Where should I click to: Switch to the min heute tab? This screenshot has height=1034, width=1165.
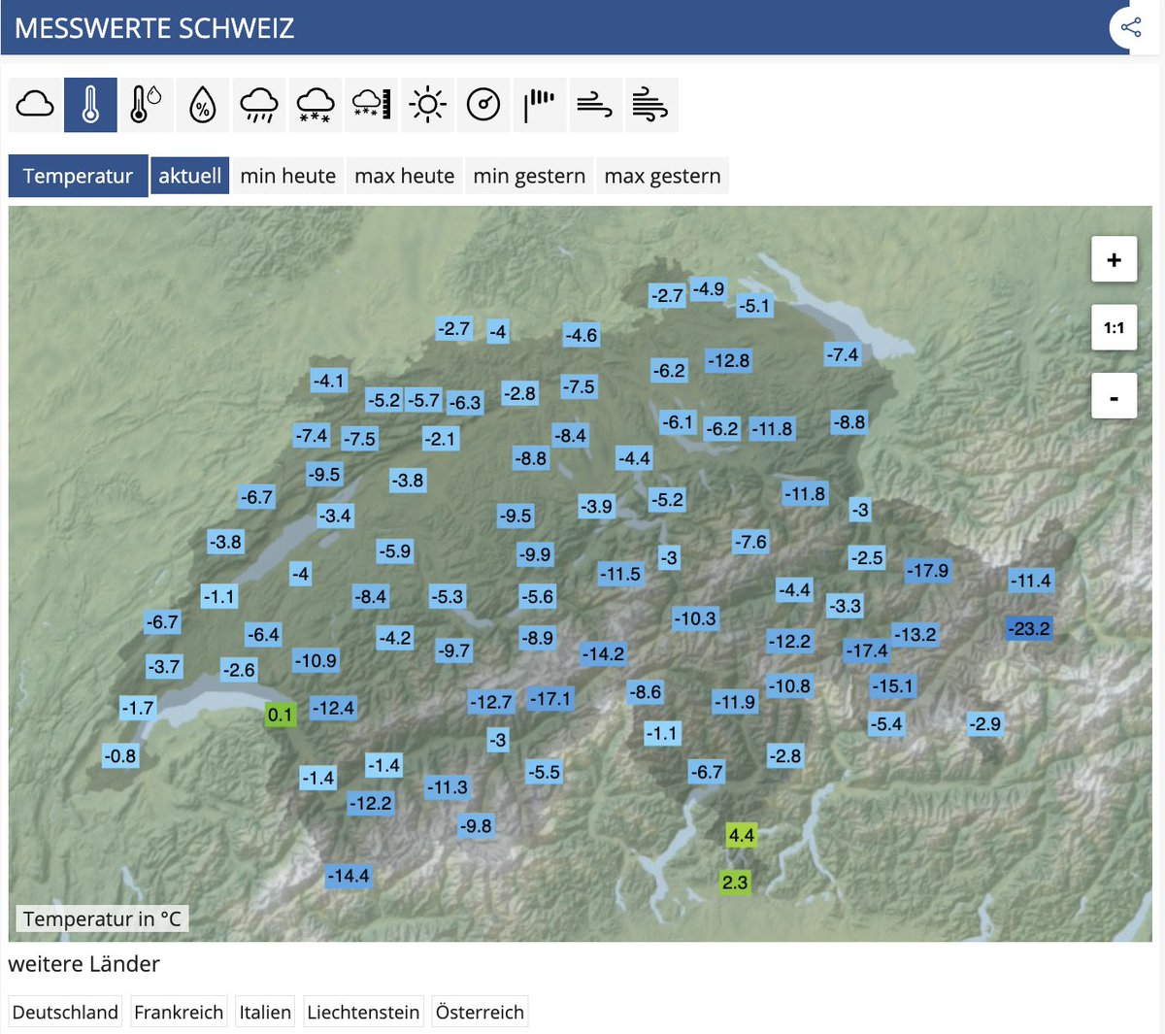point(288,176)
